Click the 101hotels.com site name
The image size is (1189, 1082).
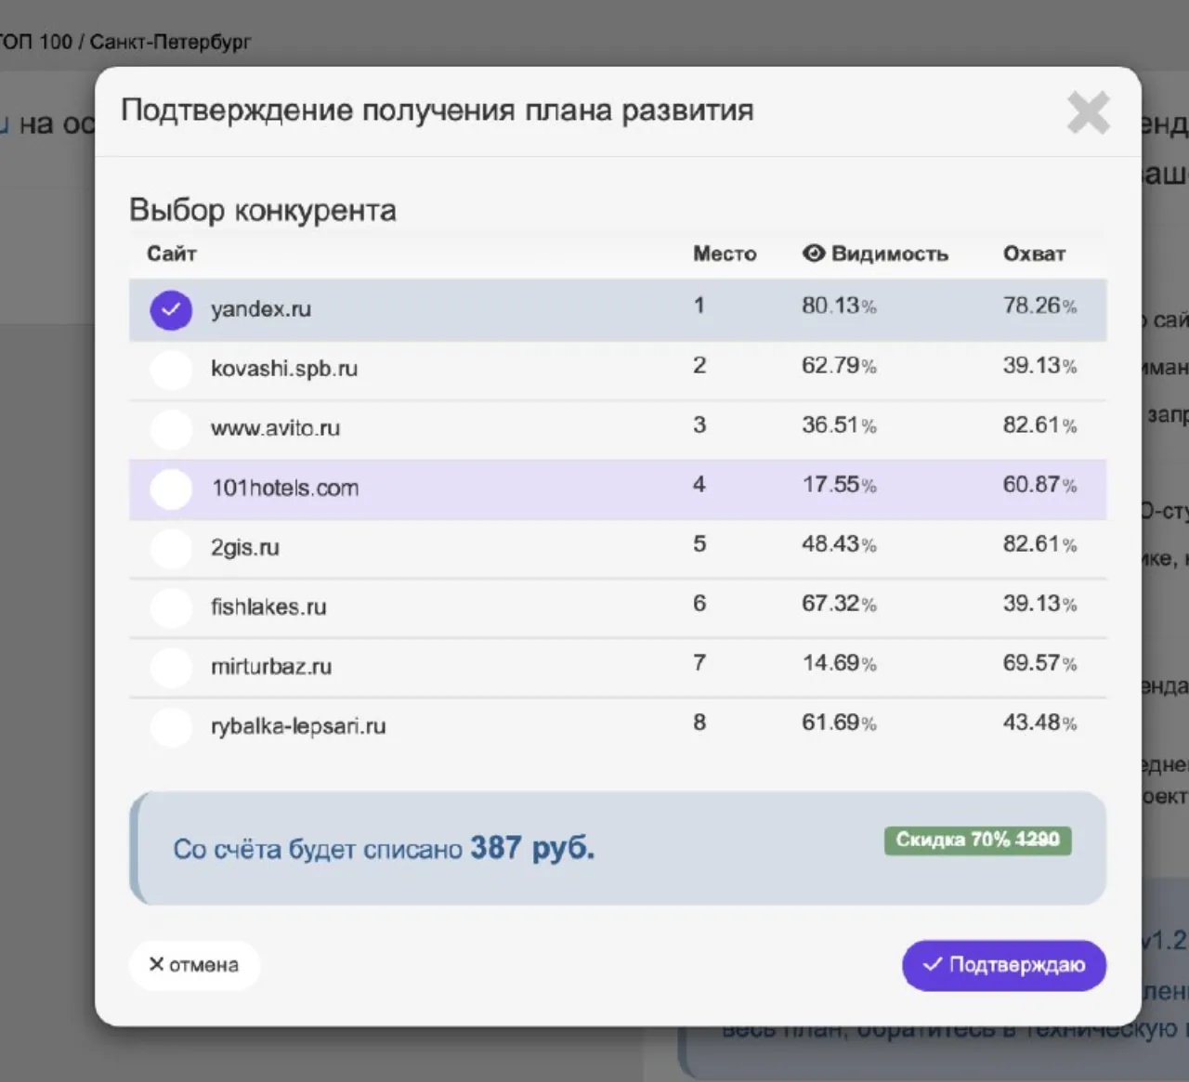[x=285, y=488]
